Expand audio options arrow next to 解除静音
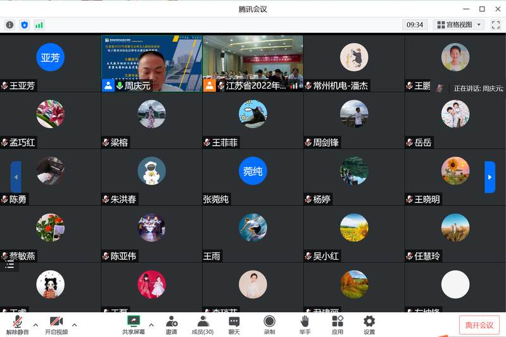 tap(35, 325)
